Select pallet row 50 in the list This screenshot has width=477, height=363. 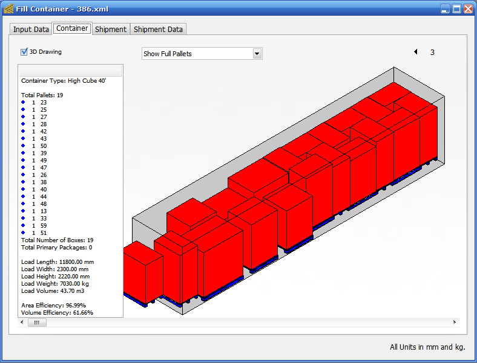[x=34, y=146]
